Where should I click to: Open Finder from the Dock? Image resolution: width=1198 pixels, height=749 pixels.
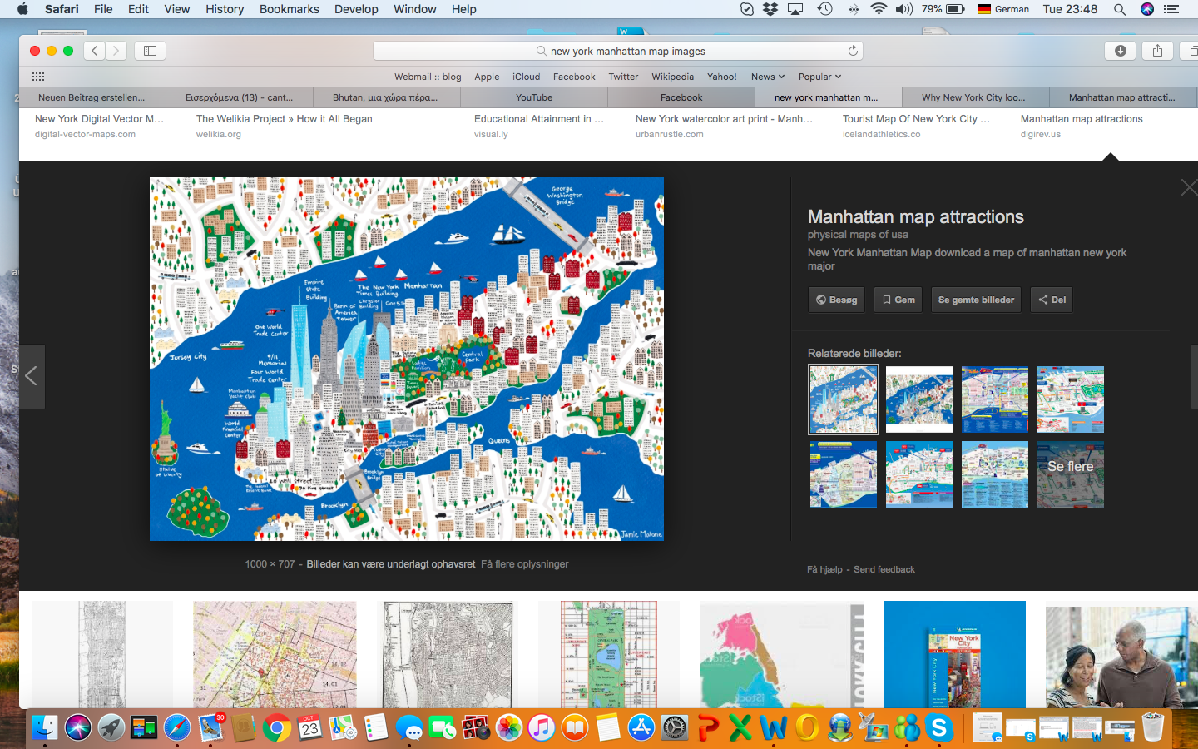[45, 728]
